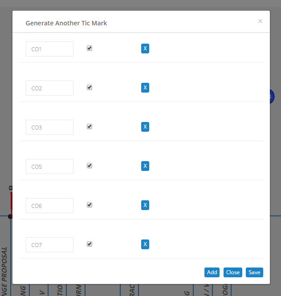
Task: Click the X button beside CO3
Action: (x=145, y=127)
